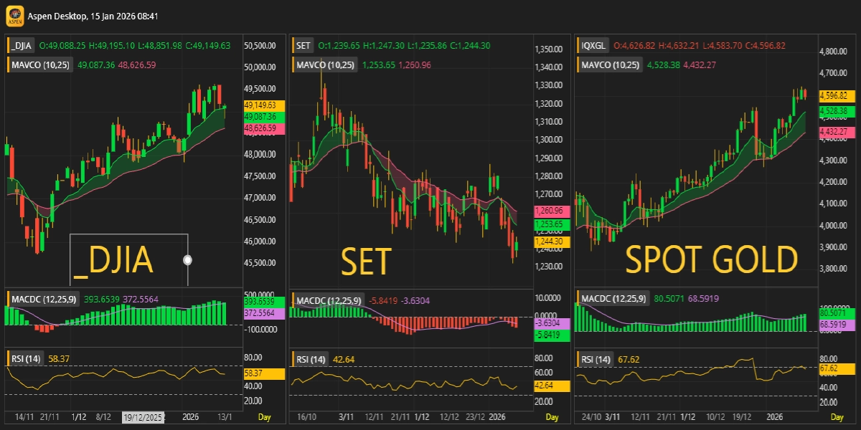Click the highlighted 19/12/2025 date marker

coord(143,416)
